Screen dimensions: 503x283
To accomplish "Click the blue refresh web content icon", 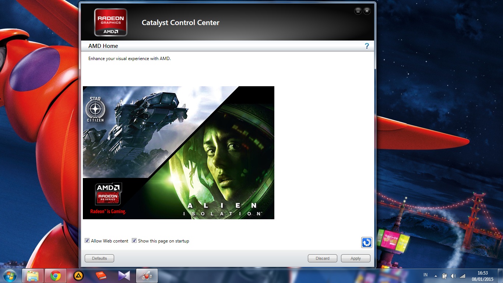I will [366, 242].
